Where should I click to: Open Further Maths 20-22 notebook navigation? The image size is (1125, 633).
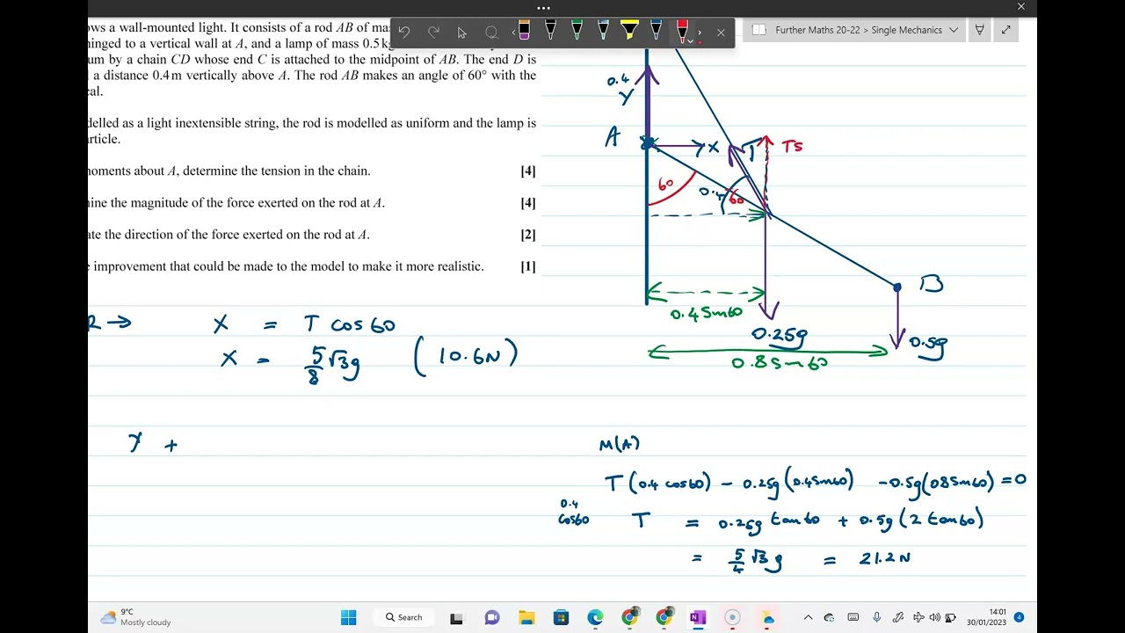point(817,30)
